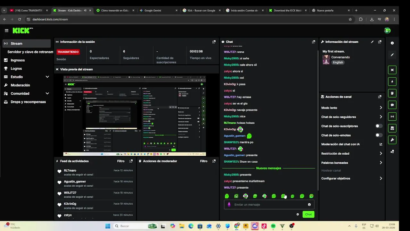This screenshot has height=231, width=410.
Task: Click the info icon in the right sidebar
Action: (x=392, y=43)
